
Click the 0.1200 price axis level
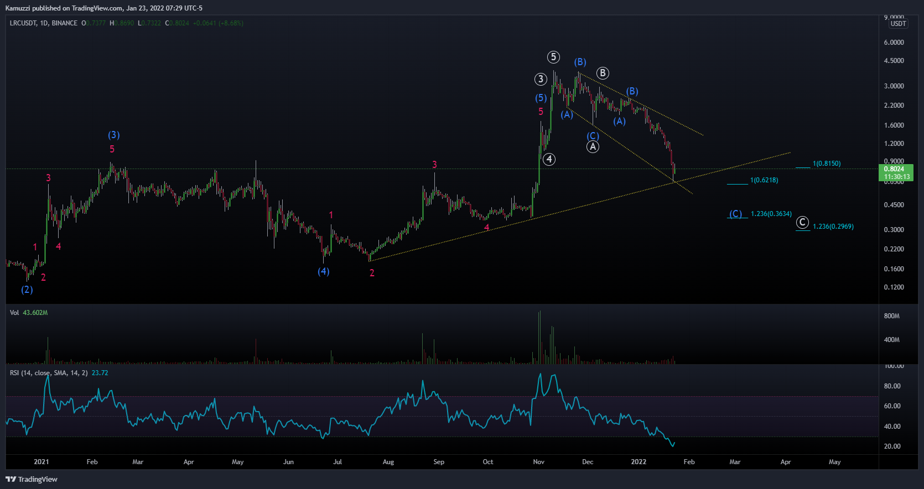pyautogui.click(x=894, y=287)
